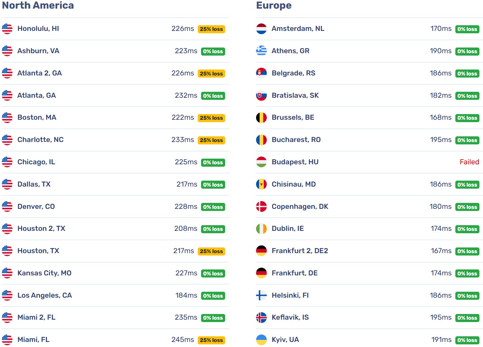Click the 25% loss badge for Boston, MA
483x347 pixels.
[211, 118]
